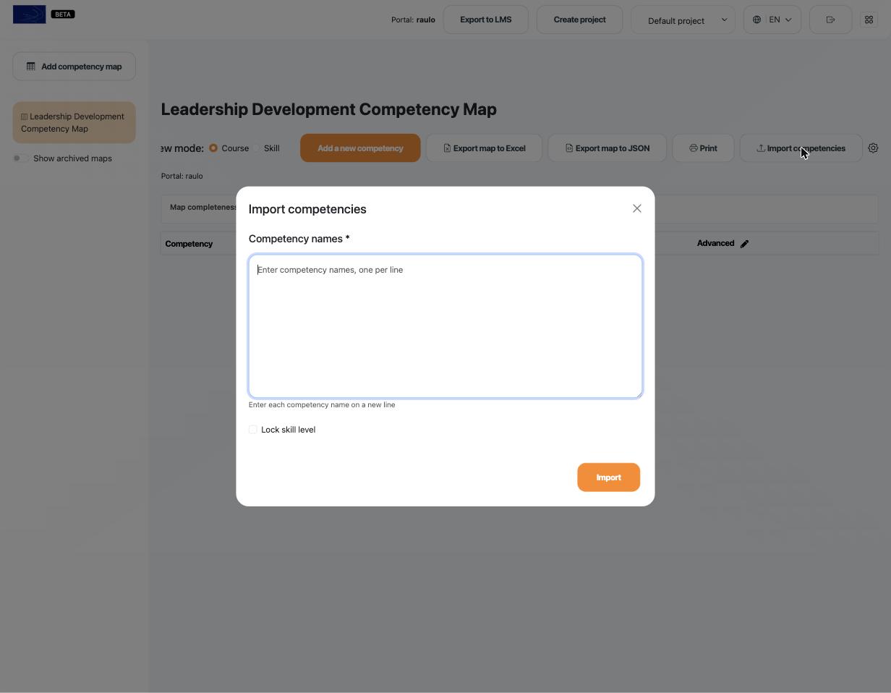Click the Portal: raulo text below toolbar
The height and width of the screenshot is (693, 891).
(182, 176)
